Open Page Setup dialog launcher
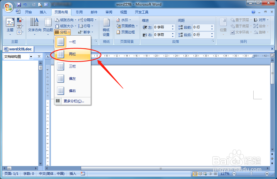Screen dimensions: 277x179 [x=96, y=41]
